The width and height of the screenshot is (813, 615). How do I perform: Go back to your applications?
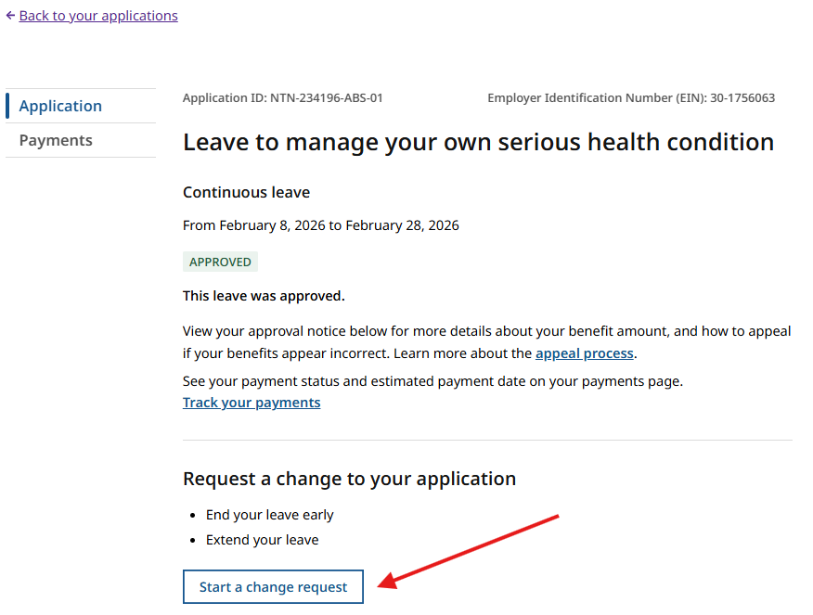pos(97,15)
